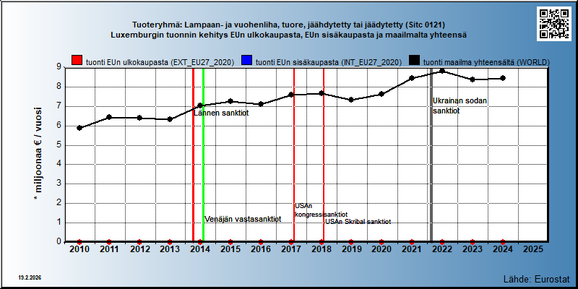Click the black 2023 data point
Screen dimensions: 578x289
(473, 79)
